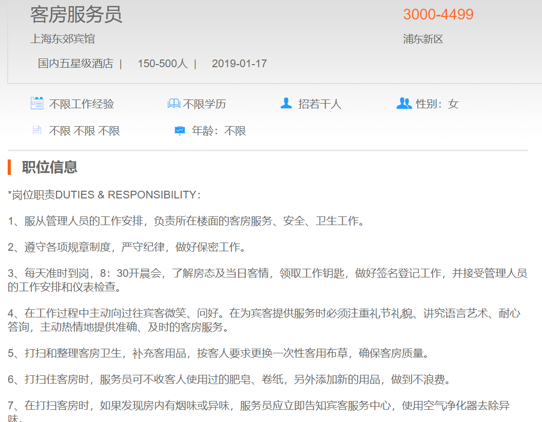The image size is (542, 422).
Task: Click the 国内五星级酒店 company type
Action: [75, 64]
